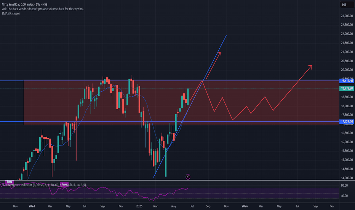Click the 23,000.00 price scale label

pos(347,16)
